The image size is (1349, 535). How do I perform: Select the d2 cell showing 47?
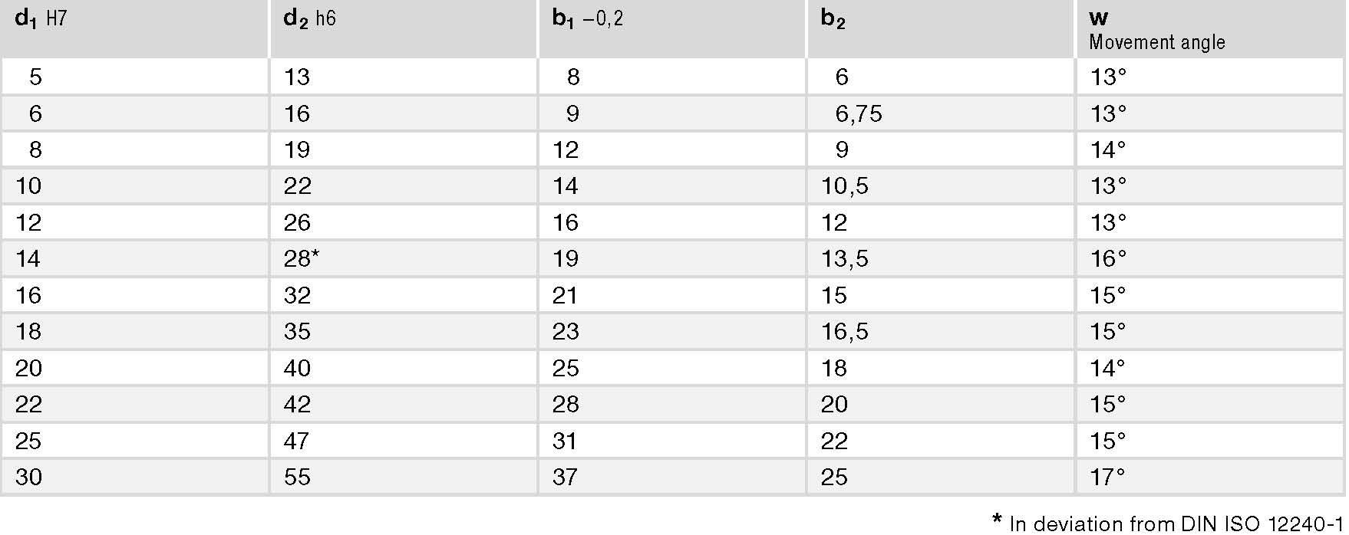point(403,441)
